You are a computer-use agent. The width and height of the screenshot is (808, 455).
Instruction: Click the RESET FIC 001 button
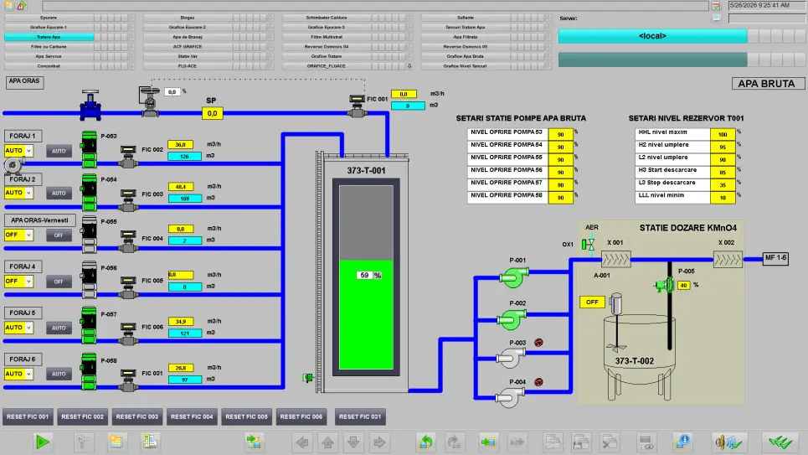click(28, 416)
